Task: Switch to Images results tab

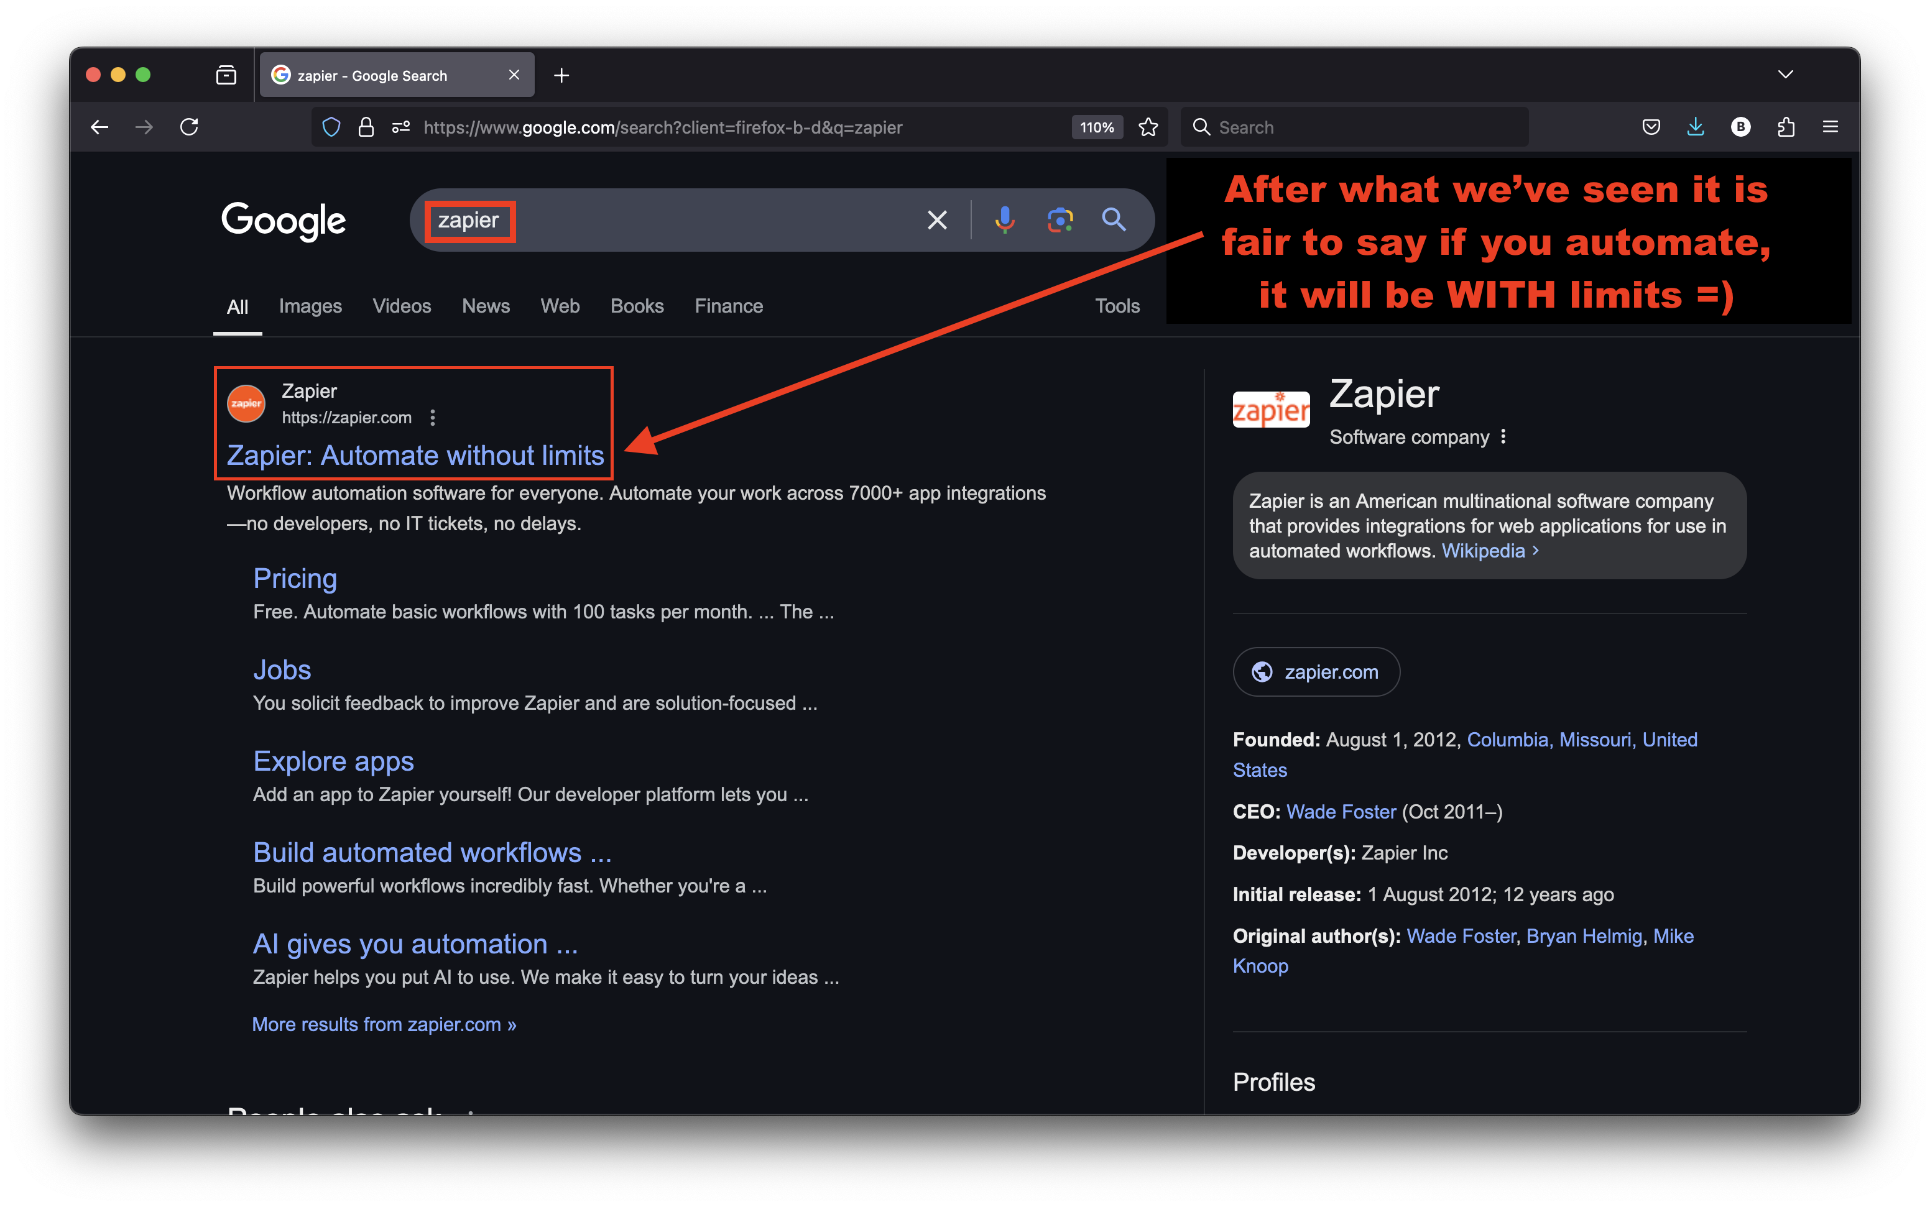Action: pyautogui.click(x=310, y=306)
